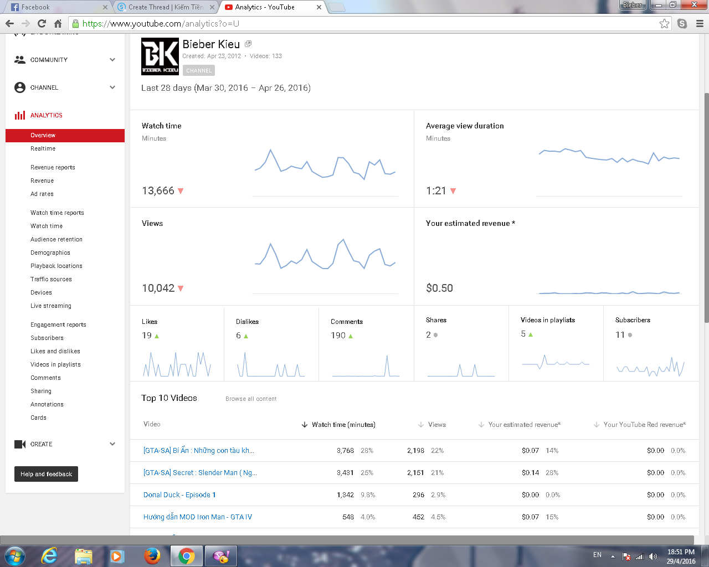Screen dimensions: 709x567
Task: Open the Likes and dislikes report
Action: click(55, 351)
